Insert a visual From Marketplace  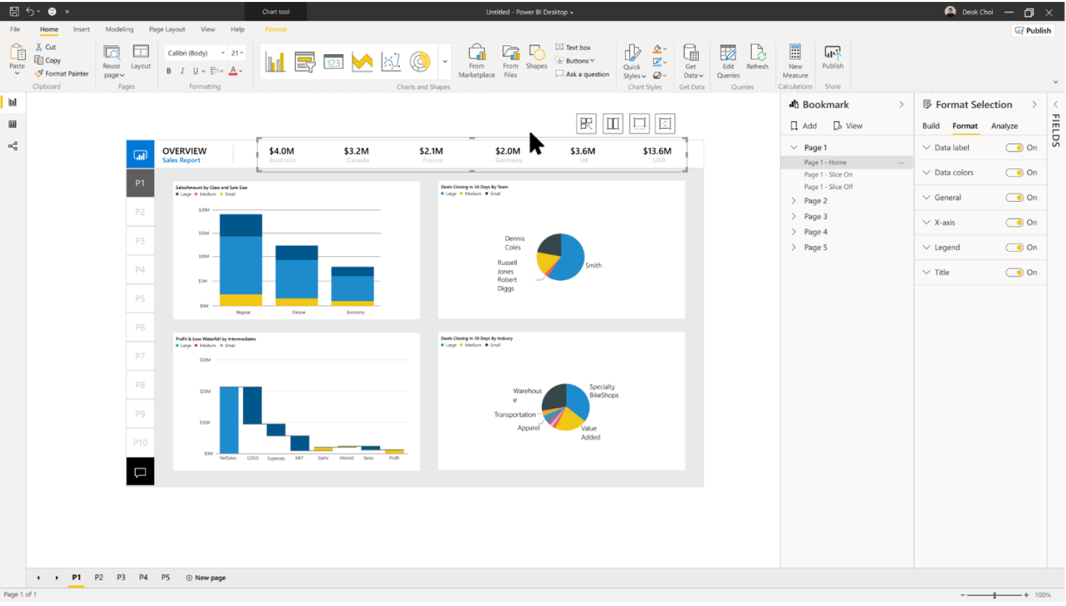point(477,53)
